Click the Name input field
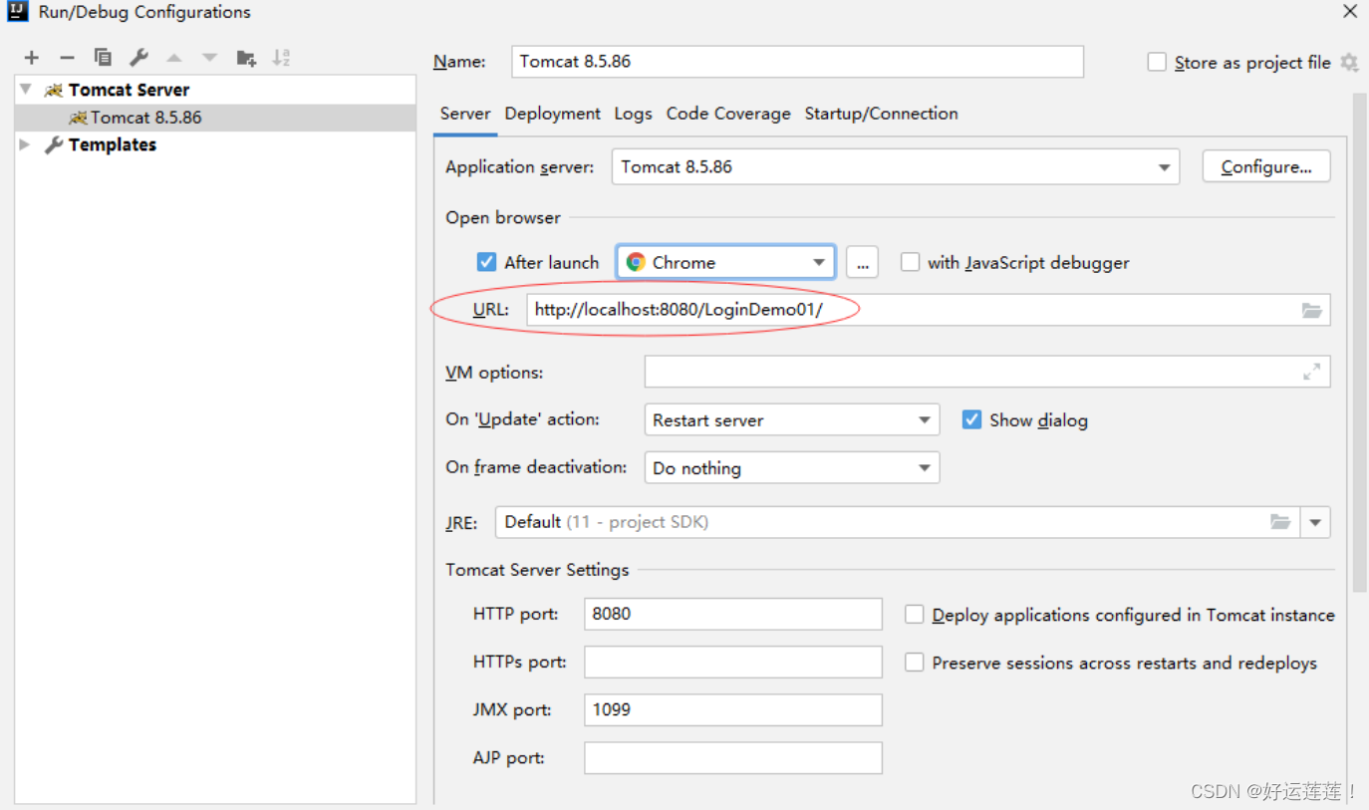1369x810 pixels. (797, 62)
